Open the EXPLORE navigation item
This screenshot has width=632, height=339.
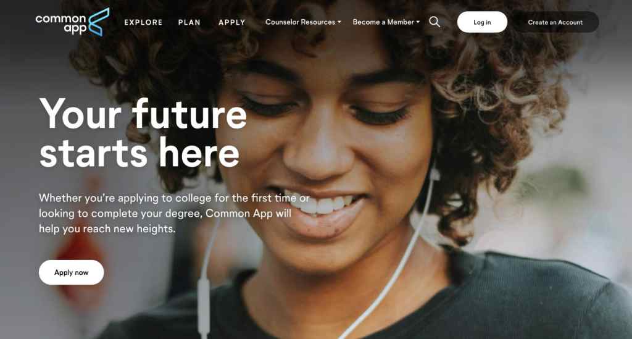click(x=143, y=22)
